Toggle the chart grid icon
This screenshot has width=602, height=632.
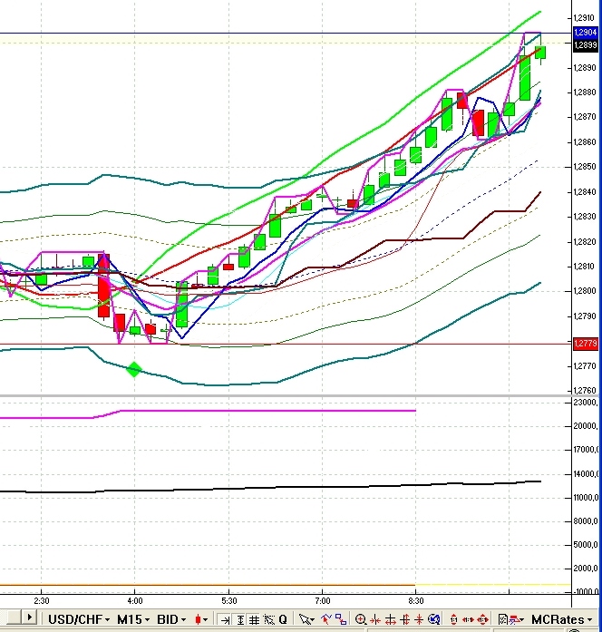(254, 619)
